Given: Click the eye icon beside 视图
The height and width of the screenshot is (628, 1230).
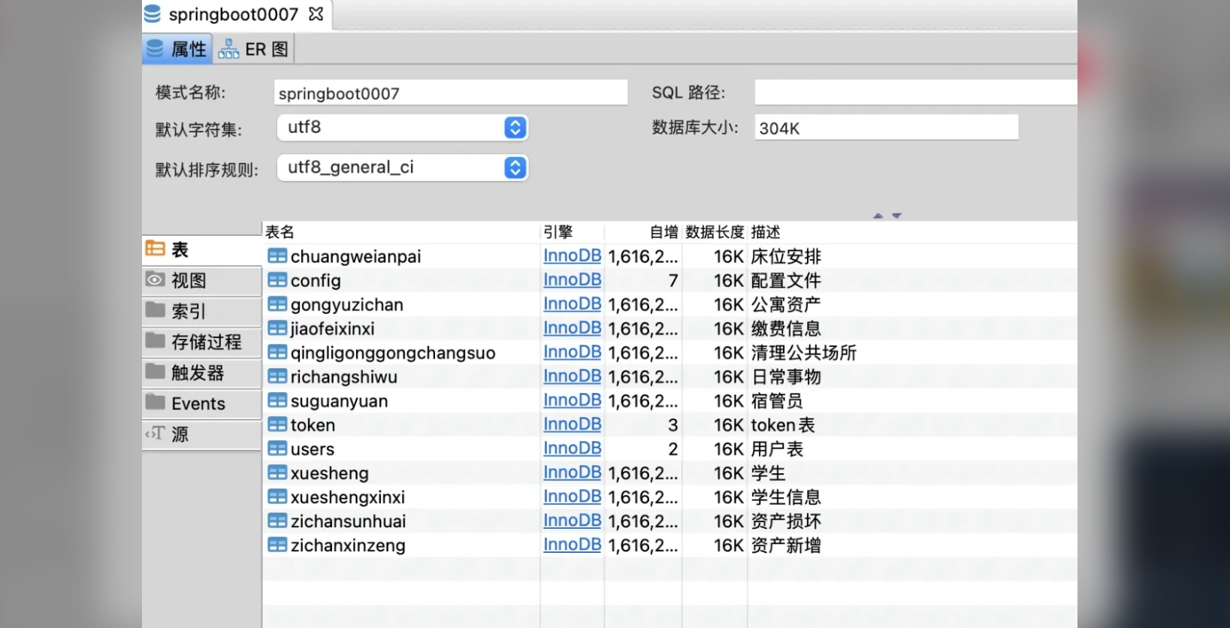Looking at the screenshot, I should [156, 279].
